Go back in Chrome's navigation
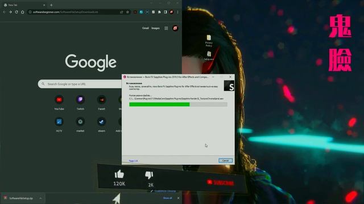 [x=5, y=12]
